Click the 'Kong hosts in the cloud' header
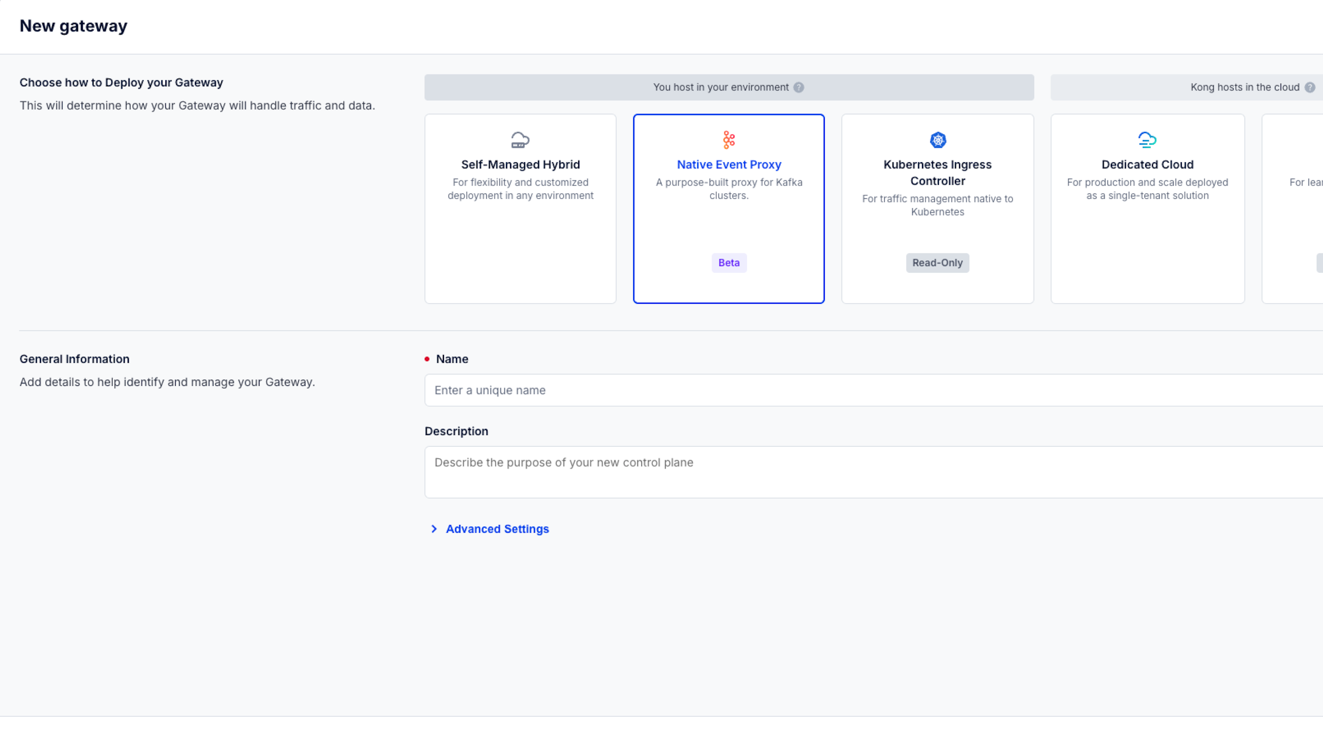This screenshot has height=744, width=1323. pyautogui.click(x=1244, y=87)
